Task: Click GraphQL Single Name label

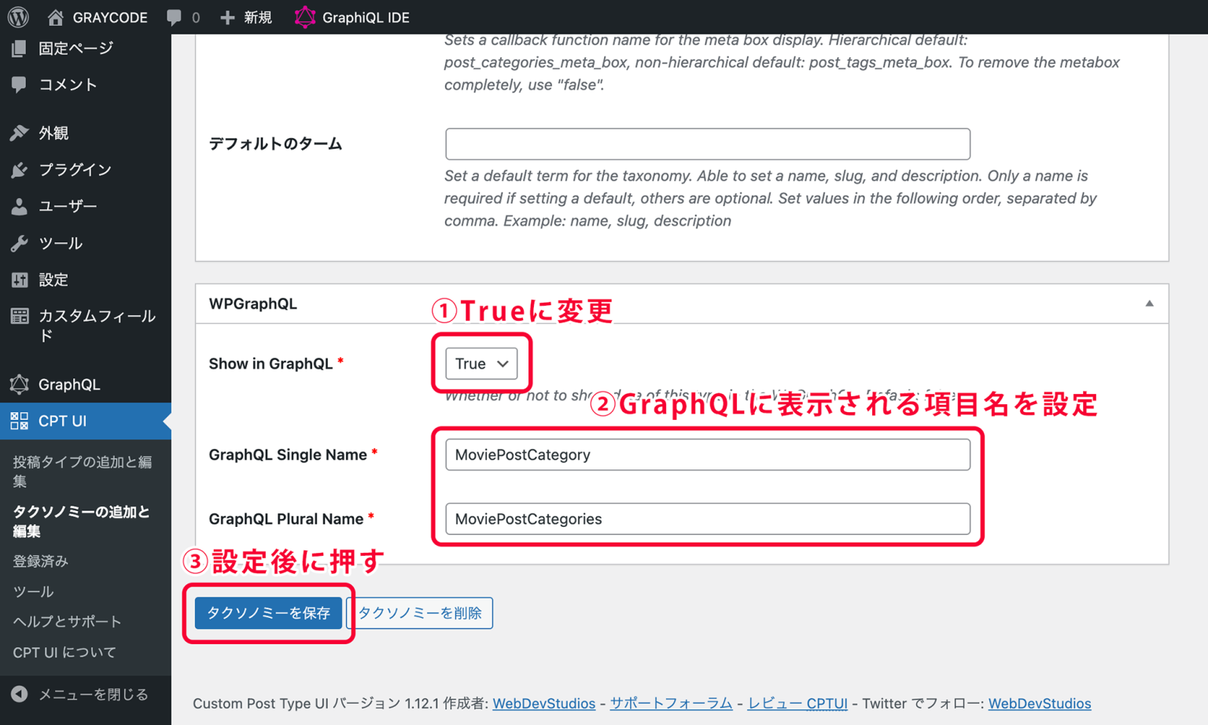Action: click(x=288, y=455)
